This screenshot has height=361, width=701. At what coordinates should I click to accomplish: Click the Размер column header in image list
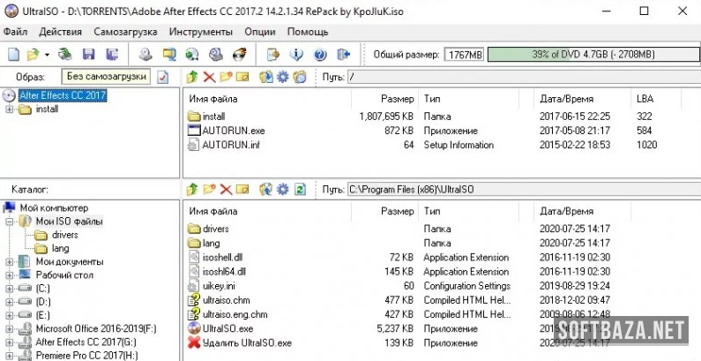(396, 99)
